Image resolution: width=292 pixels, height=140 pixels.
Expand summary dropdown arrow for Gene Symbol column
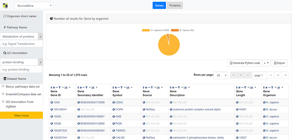click(131, 87)
